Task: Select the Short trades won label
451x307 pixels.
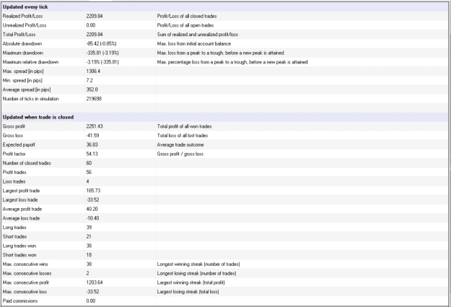Action: [19, 256]
